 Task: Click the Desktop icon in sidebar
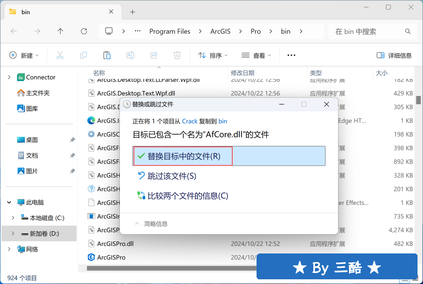21,140
